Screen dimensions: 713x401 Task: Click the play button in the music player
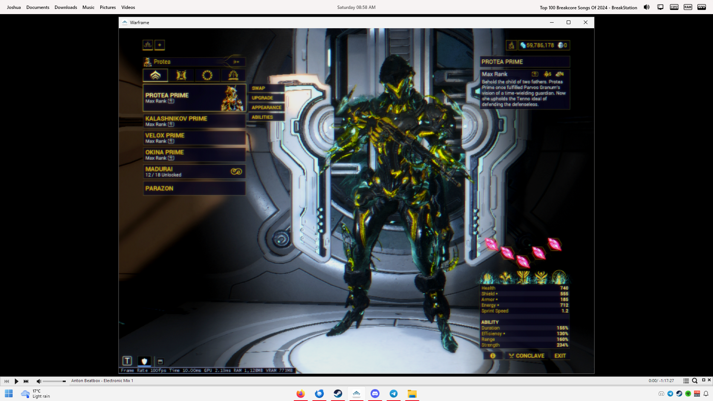(16, 381)
